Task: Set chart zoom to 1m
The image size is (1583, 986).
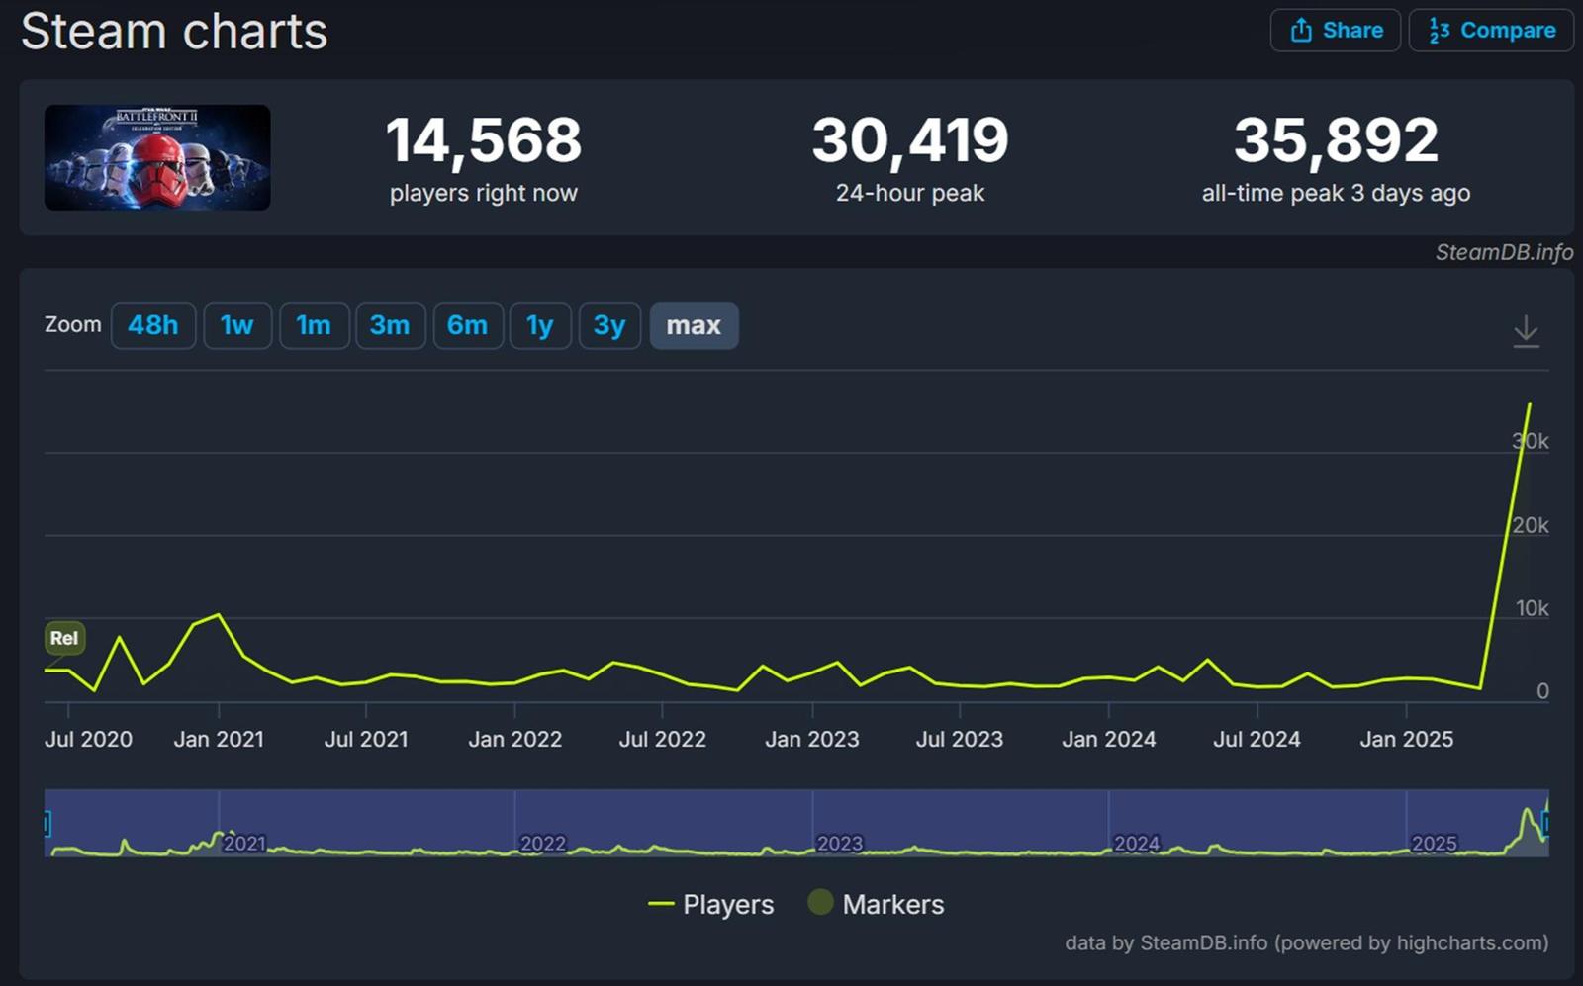Action: click(x=314, y=325)
